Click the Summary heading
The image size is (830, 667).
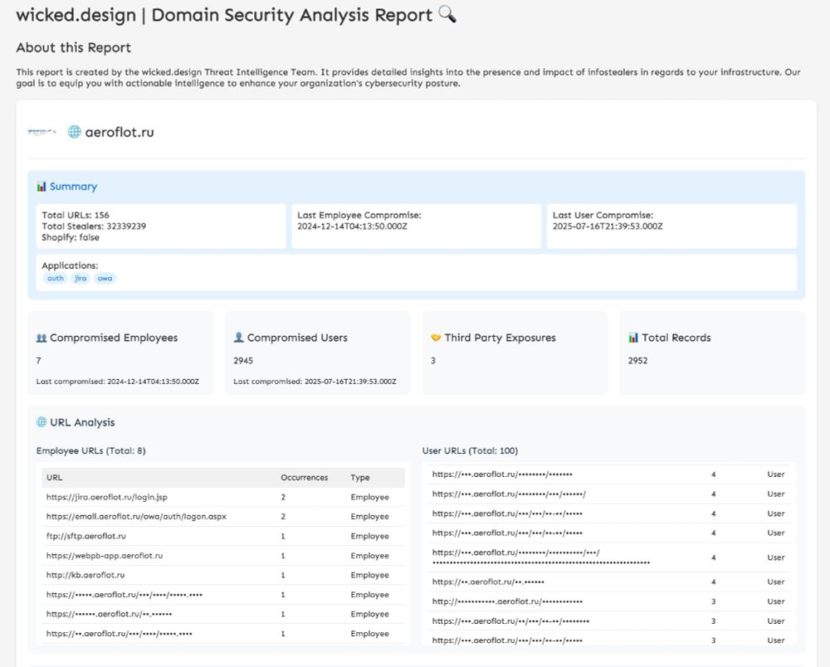[73, 186]
